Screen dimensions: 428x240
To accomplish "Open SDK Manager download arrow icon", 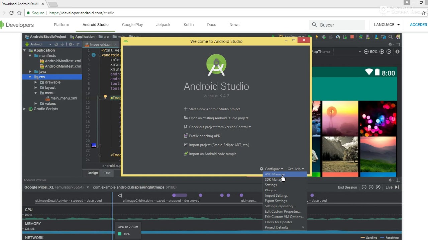I will [376, 37].
